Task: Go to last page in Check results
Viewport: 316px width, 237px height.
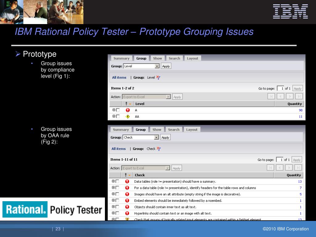Action: (298, 168)
